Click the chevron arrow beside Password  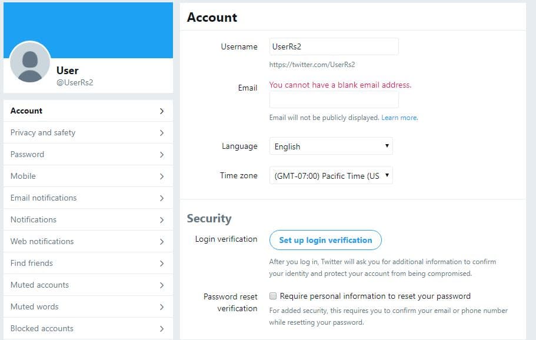click(x=162, y=155)
